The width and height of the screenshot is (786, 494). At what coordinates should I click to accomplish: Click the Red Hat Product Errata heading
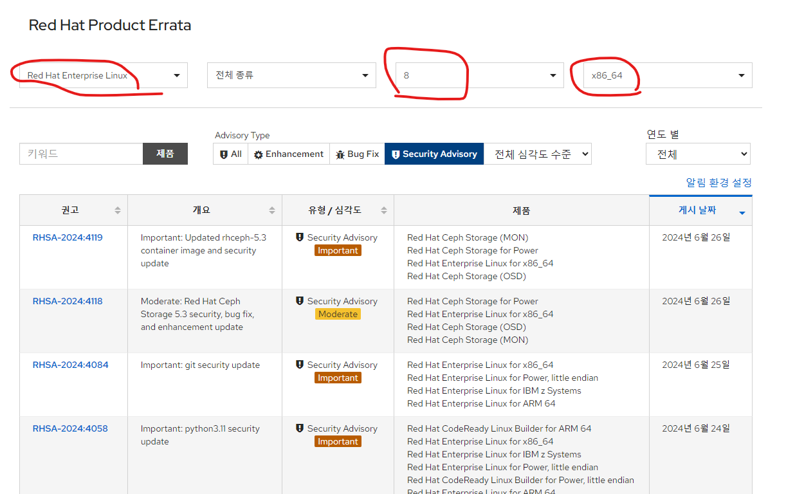[x=110, y=25]
